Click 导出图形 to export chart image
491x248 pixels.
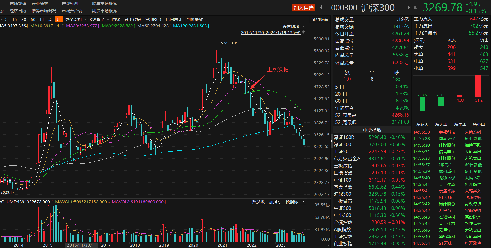point(153,19)
